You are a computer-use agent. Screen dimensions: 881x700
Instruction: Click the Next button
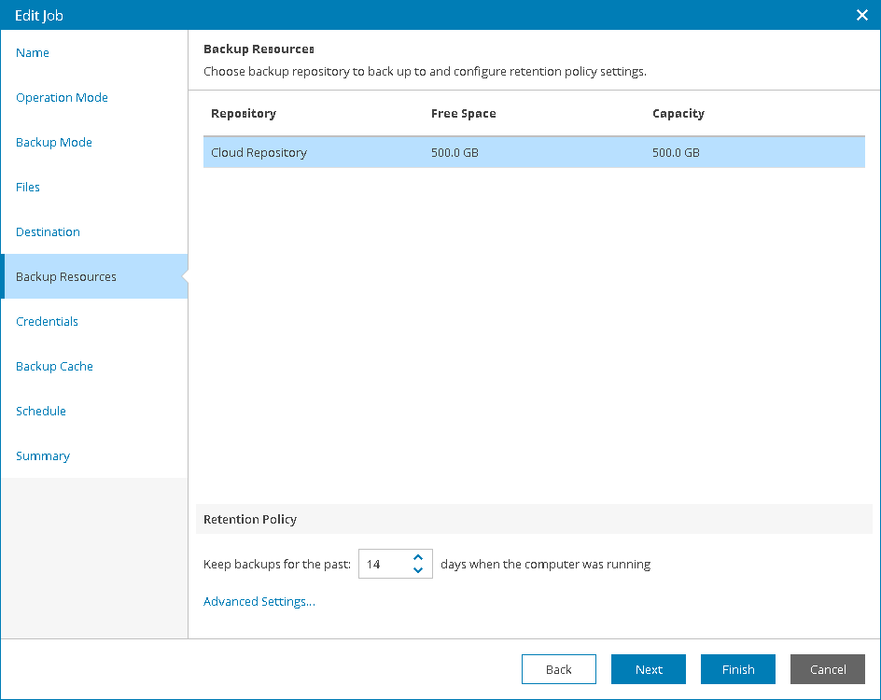649,669
